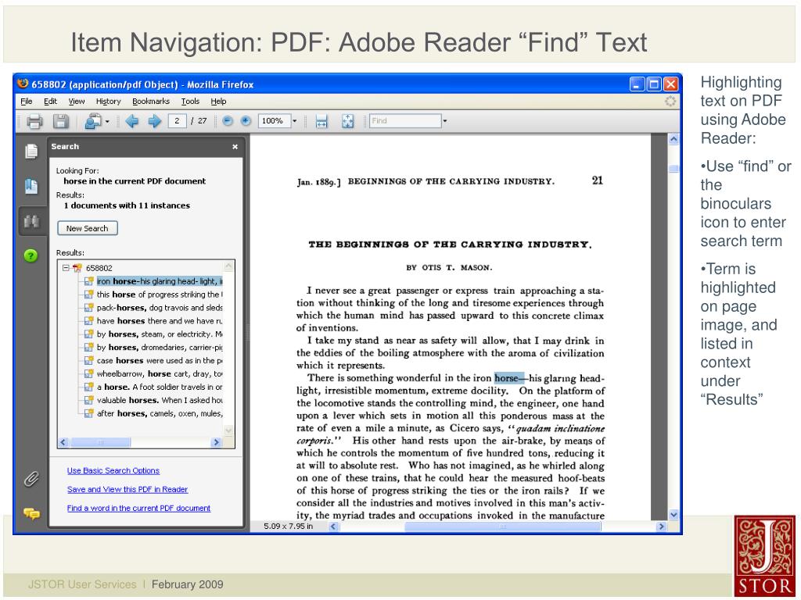
Task: Collapse the 658802 results tree node
Action: pos(66,267)
